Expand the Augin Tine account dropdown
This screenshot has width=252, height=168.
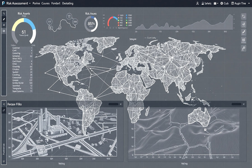249,3
